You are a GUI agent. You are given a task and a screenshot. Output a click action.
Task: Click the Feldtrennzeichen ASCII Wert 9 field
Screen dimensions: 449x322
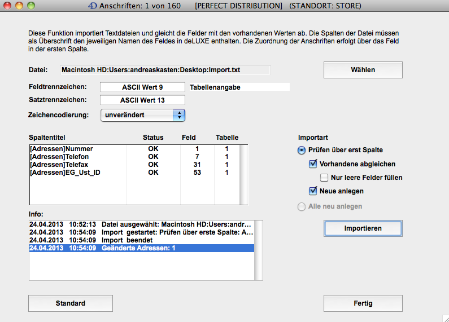coord(142,87)
